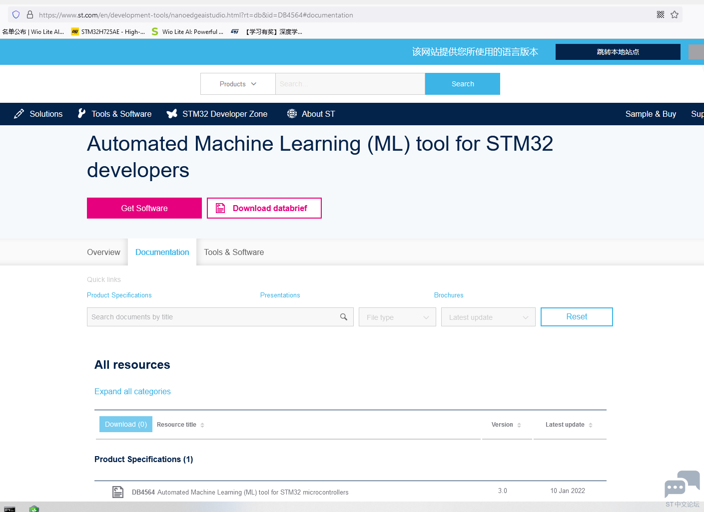704x512 pixels.
Task: Open the QR code icon in address bar
Action: tap(661, 14)
